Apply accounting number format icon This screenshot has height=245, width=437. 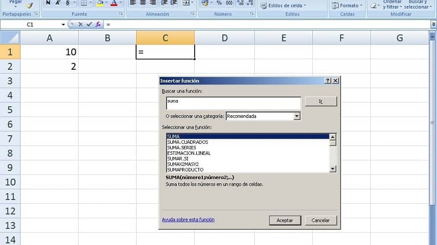point(205,3)
